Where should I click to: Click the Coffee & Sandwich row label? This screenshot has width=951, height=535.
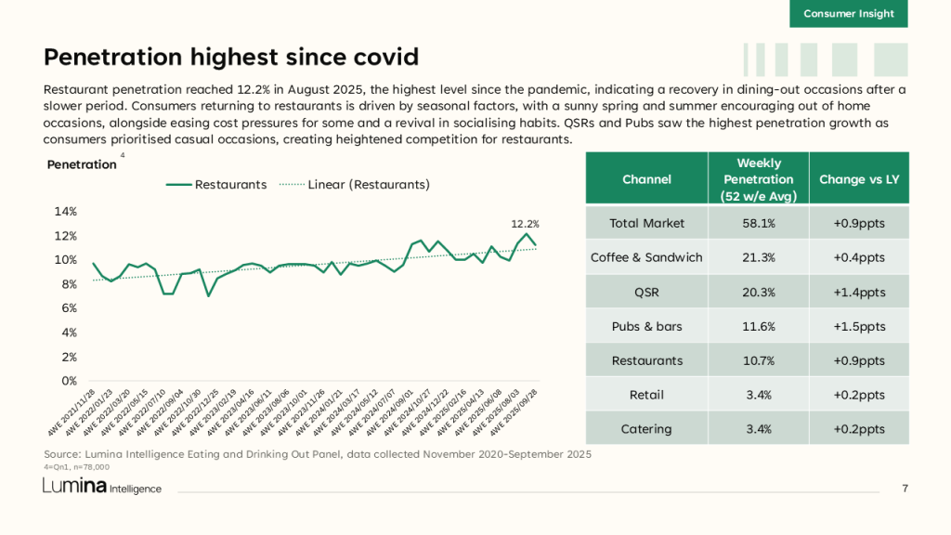coord(646,257)
